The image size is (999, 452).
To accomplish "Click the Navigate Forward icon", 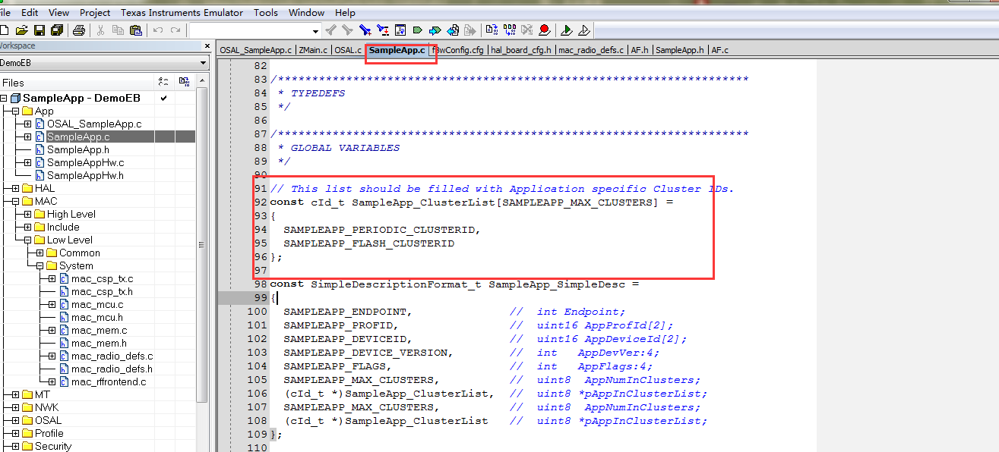I will 469,30.
